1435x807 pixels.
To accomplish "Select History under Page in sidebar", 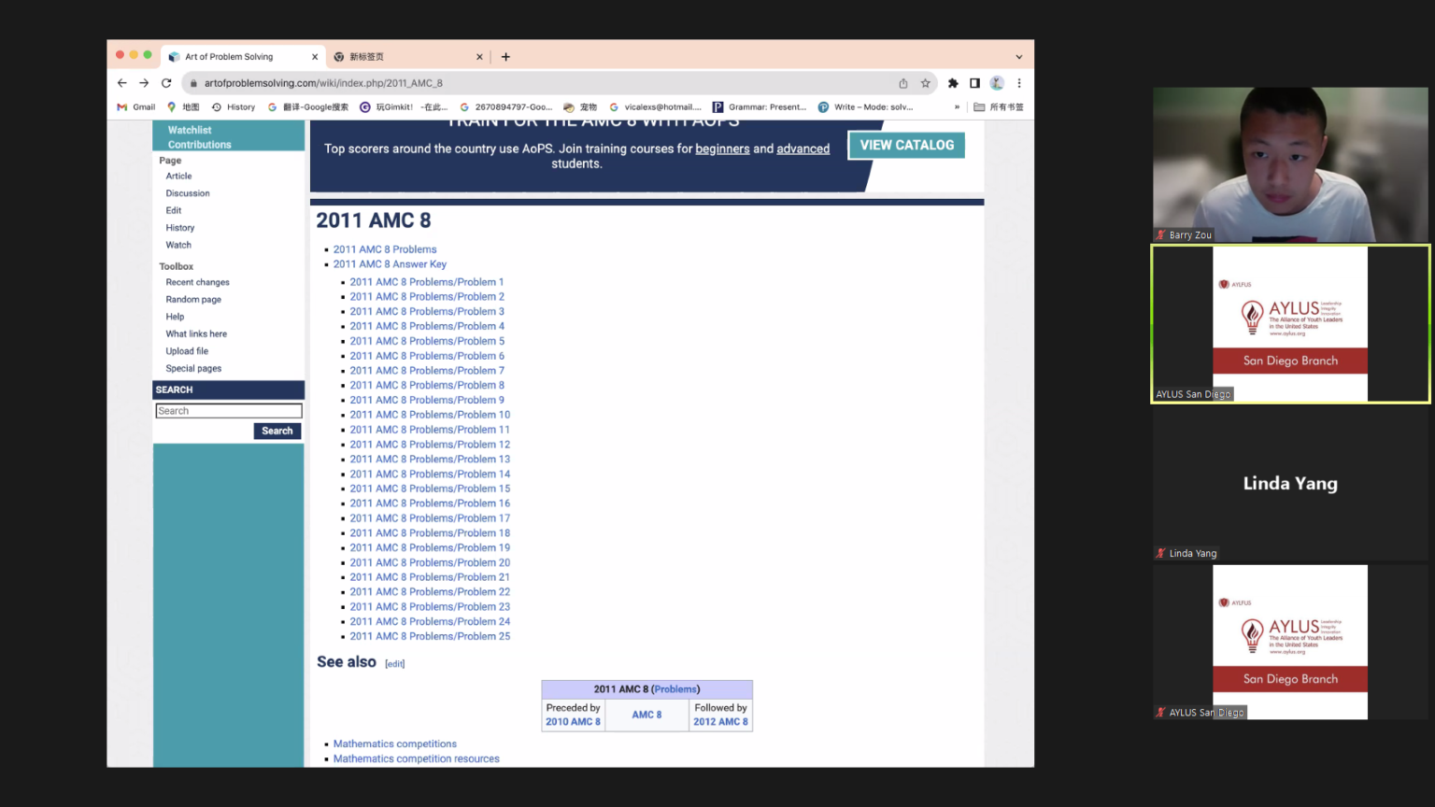I will (180, 228).
